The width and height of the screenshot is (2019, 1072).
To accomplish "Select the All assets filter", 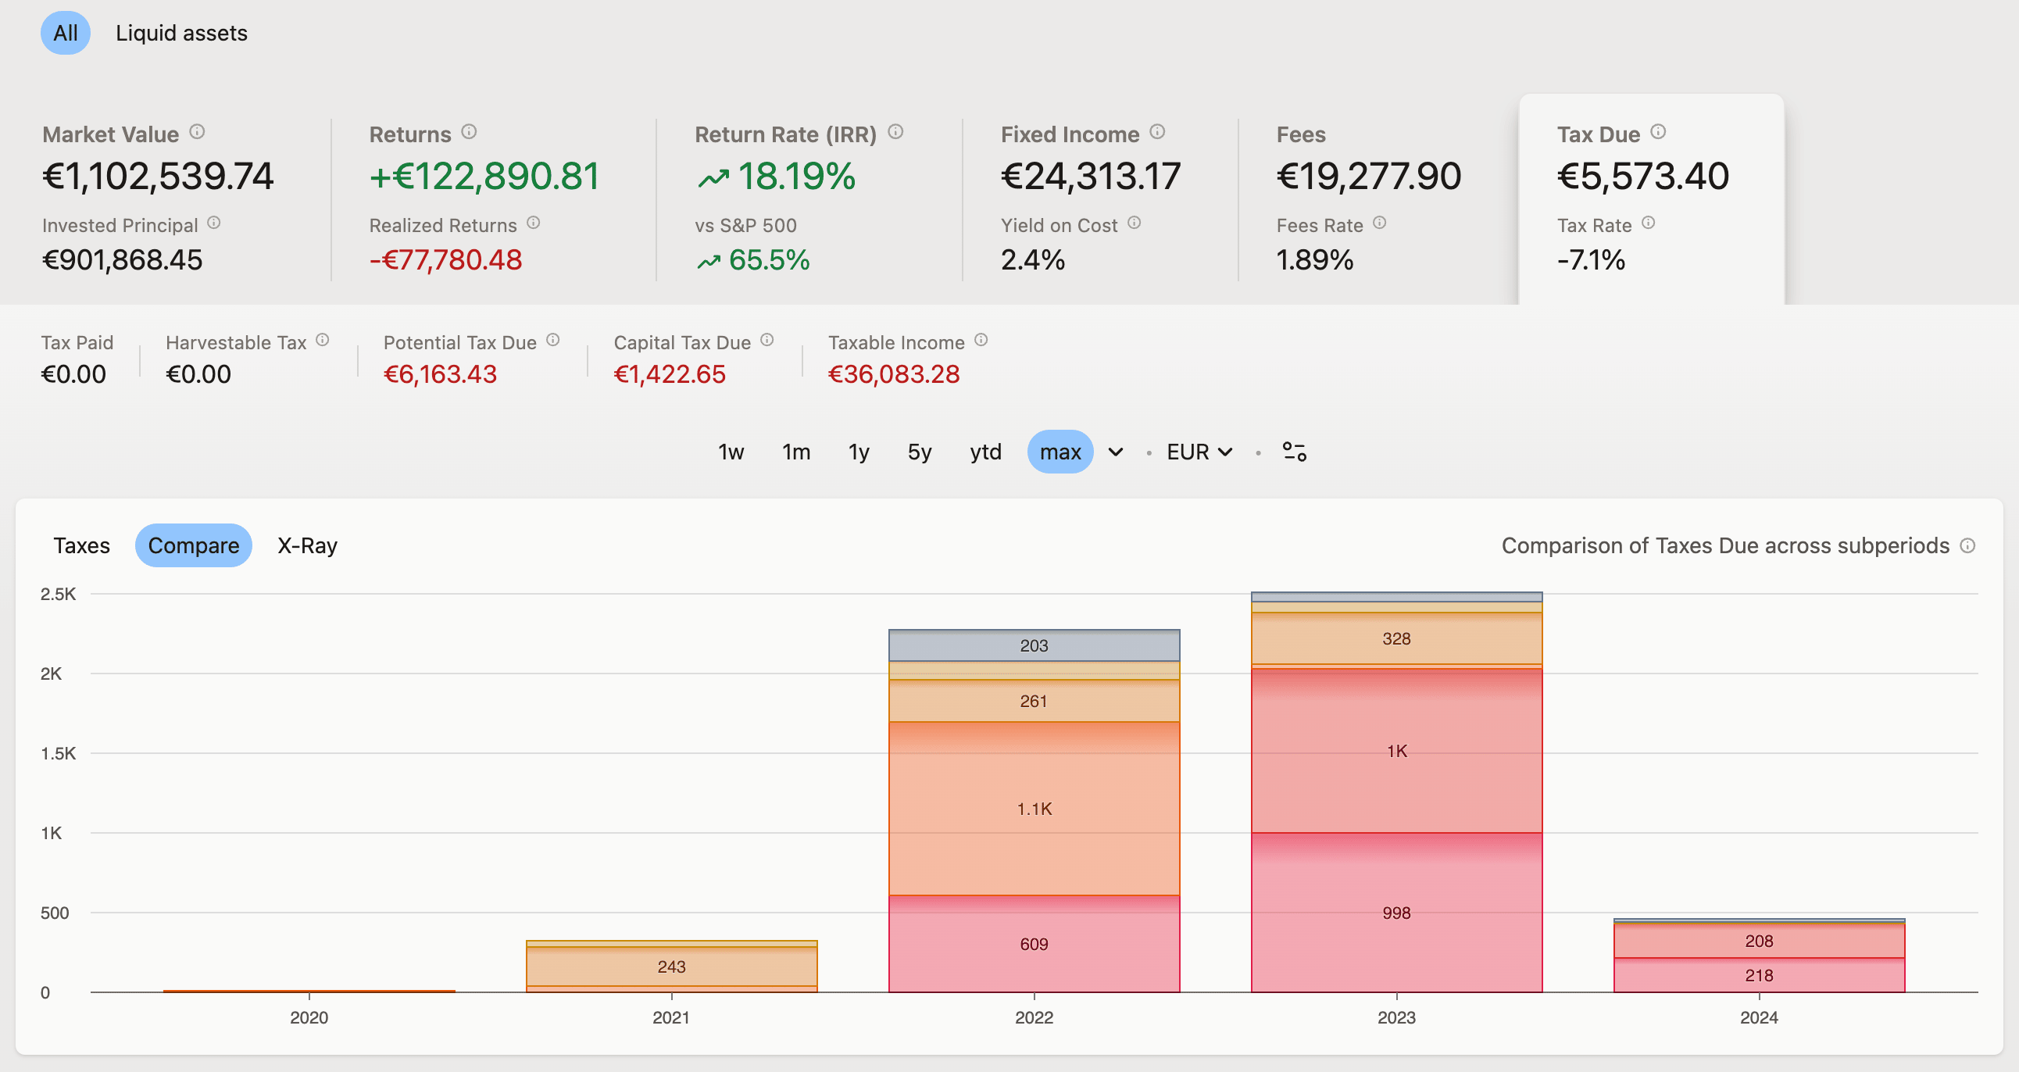I will point(65,33).
